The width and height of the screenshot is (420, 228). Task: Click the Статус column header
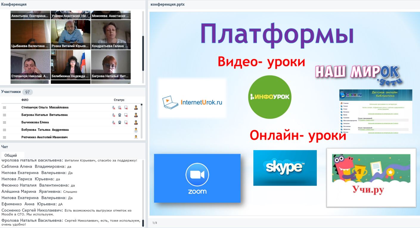pos(119,100)
